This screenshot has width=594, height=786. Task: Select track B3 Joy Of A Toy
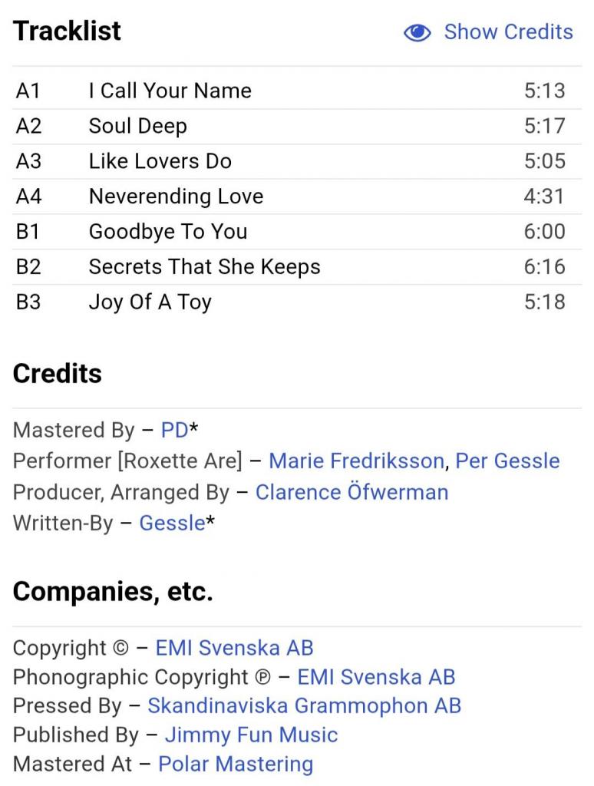(x=297, y=302)
